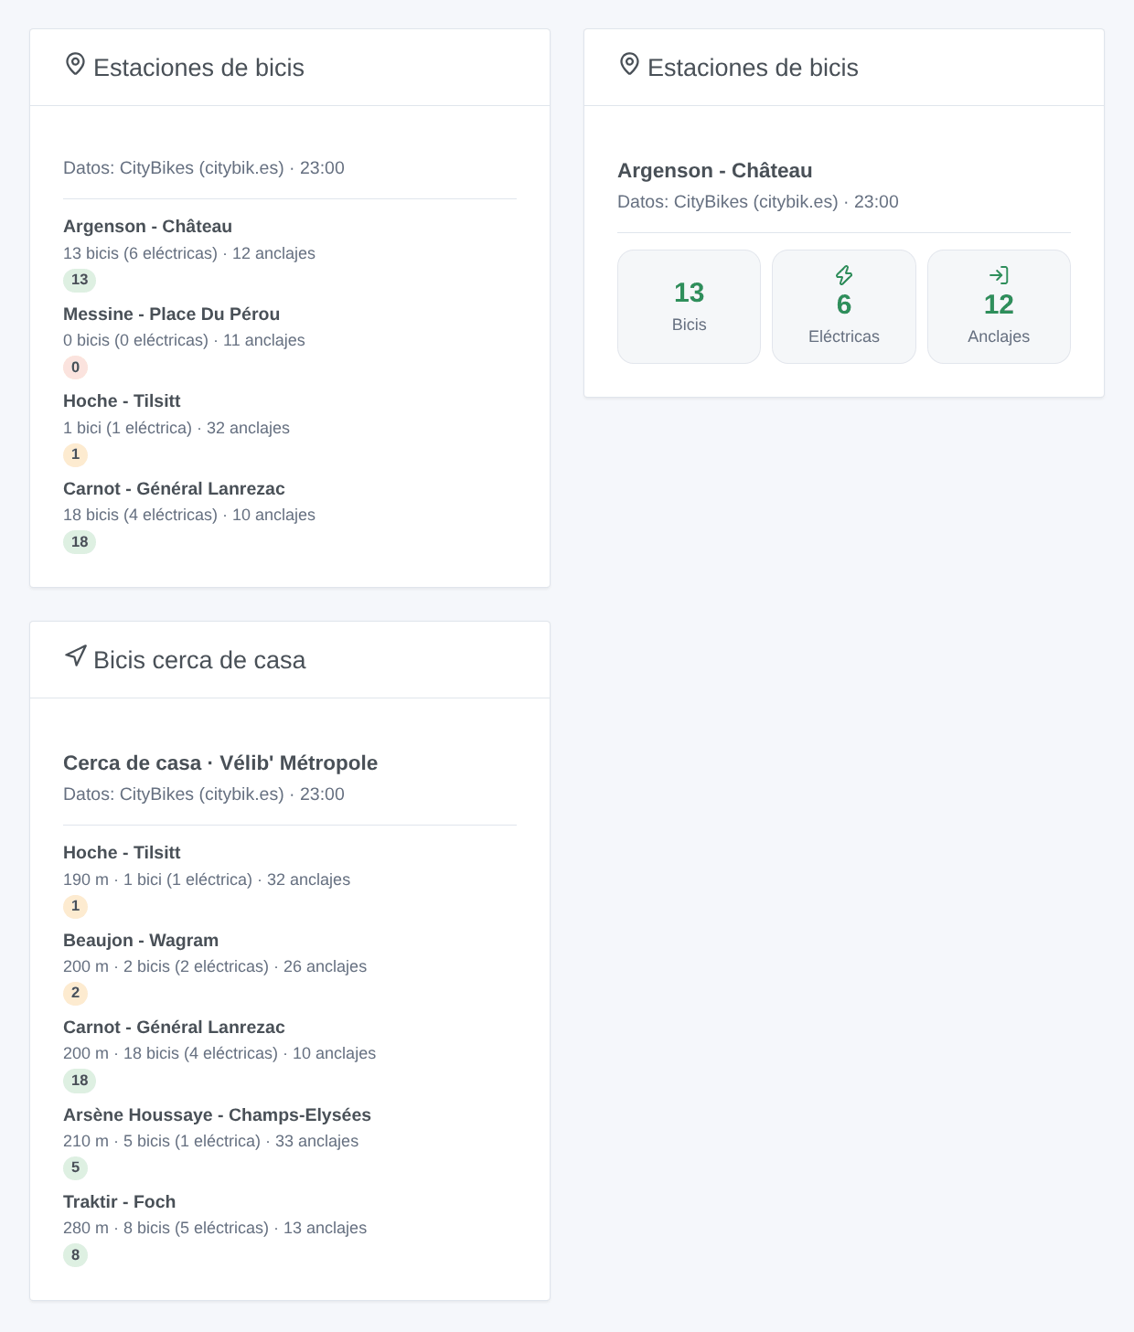Click the CityBikes data line under the Argenson heading
Image resolution: width=1134 pixels, height=1332 pixels.
click(x=758, y=201)
